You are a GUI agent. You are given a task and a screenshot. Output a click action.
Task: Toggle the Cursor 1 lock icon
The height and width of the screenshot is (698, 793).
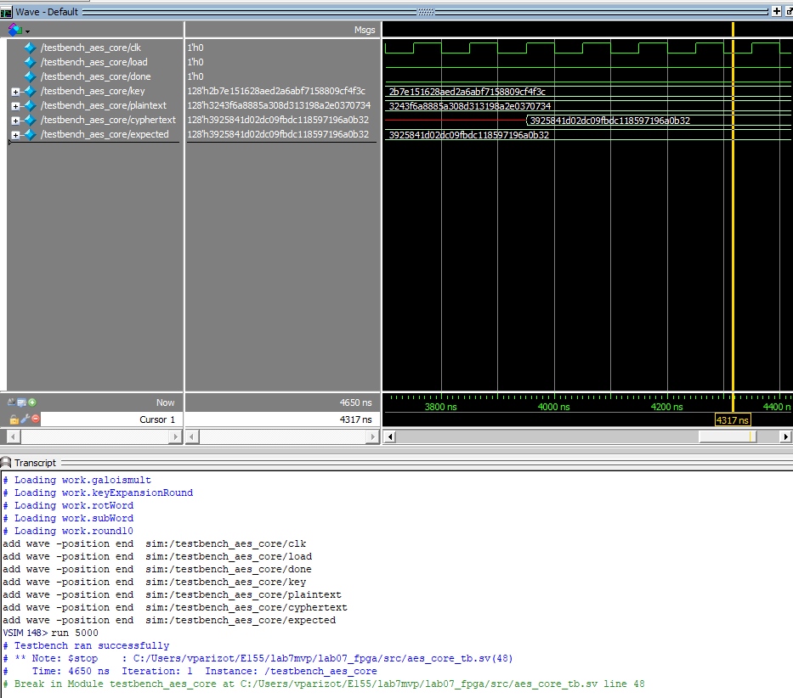click(14, 419)
